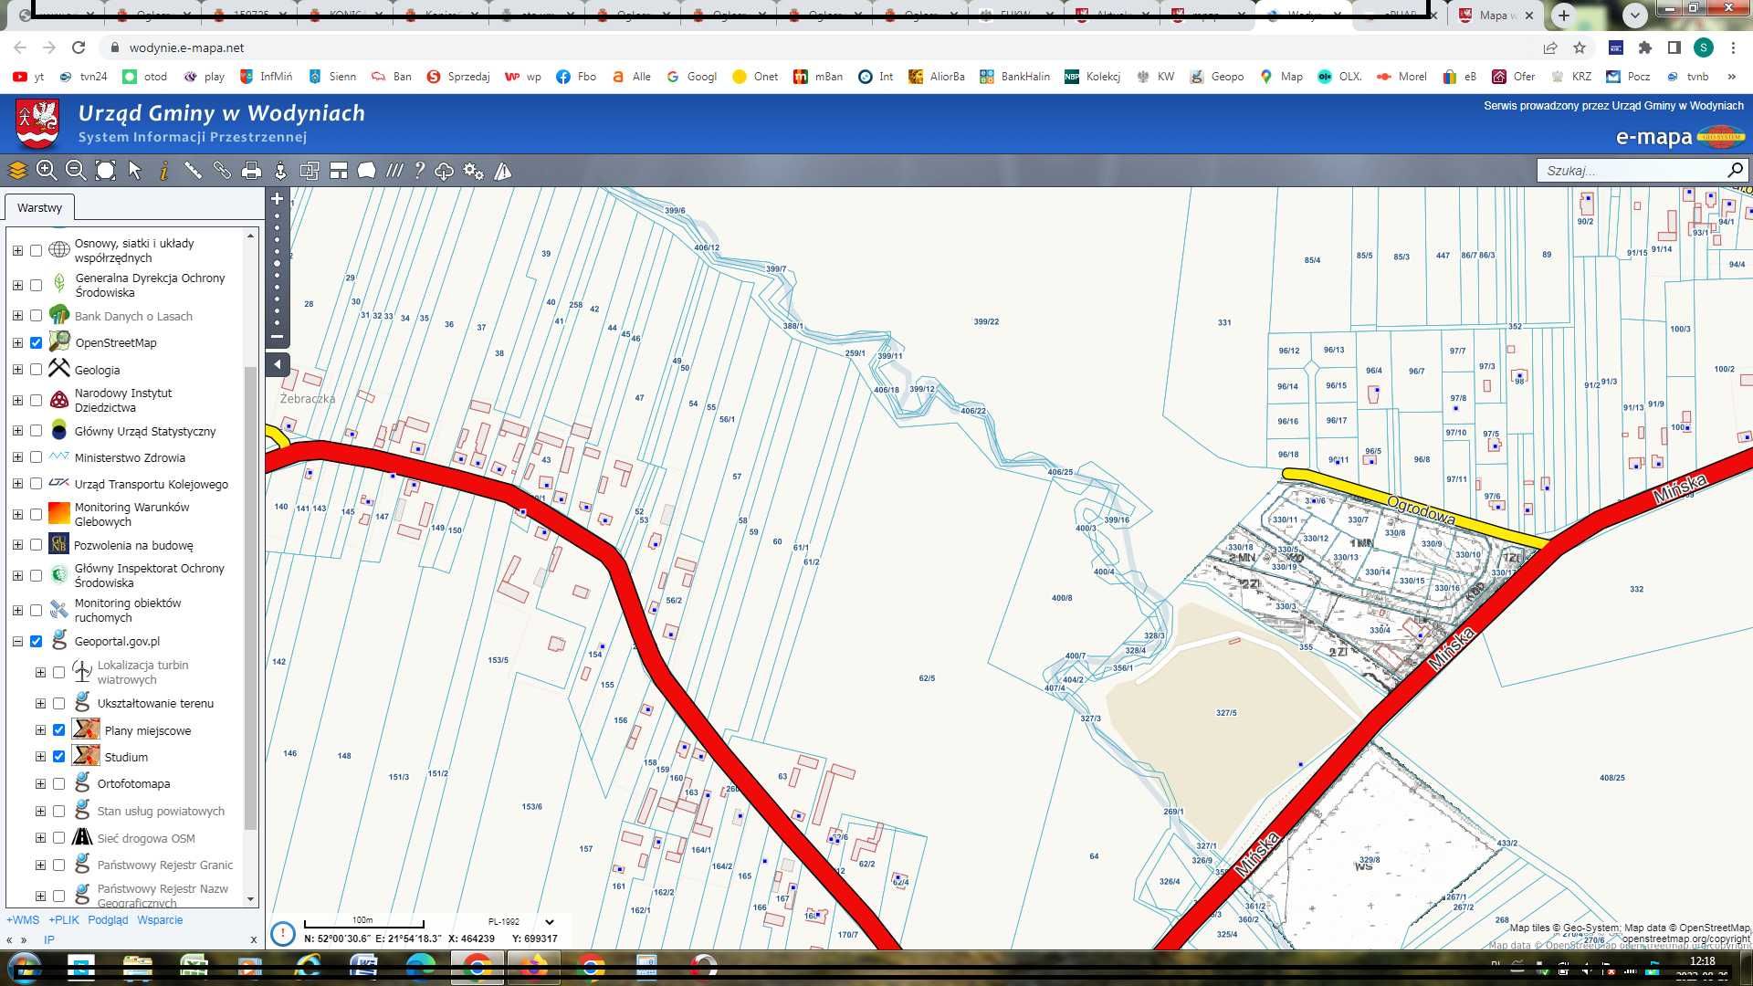Check the Sieć drogowa OSM layer
The height and width of the screenshot is (986, 1753).
click(59, 838)
